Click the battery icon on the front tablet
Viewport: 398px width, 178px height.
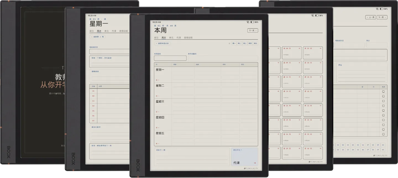click(x=252, y=22)
